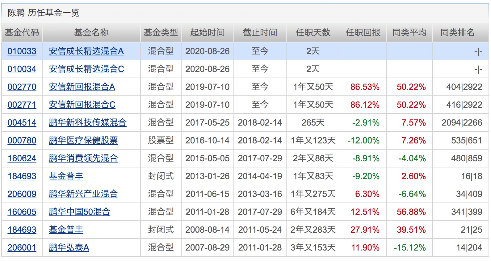This screenshot has height=261, width=491.
Task: Open fund code link 160624
Action: point(22,158)
